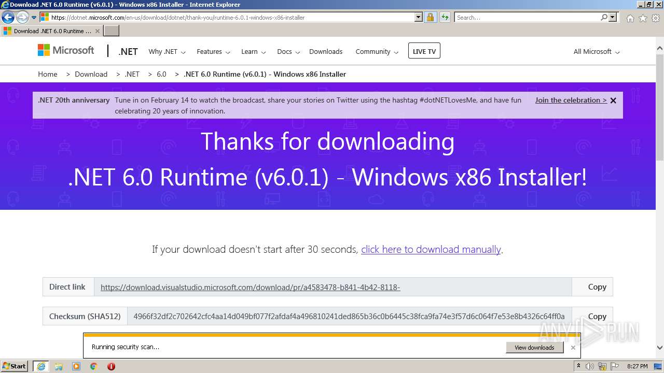Open File Explorer from taskbar

point(59,366)
